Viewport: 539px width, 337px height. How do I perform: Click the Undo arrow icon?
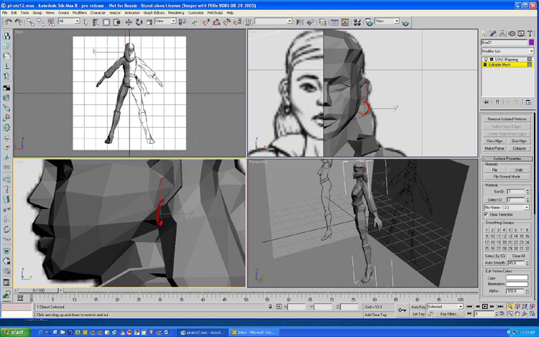(8, 22)
